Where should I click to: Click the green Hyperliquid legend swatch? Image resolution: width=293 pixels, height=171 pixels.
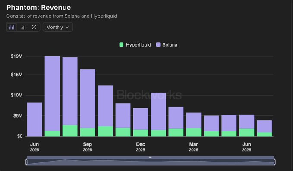[121, 44]
